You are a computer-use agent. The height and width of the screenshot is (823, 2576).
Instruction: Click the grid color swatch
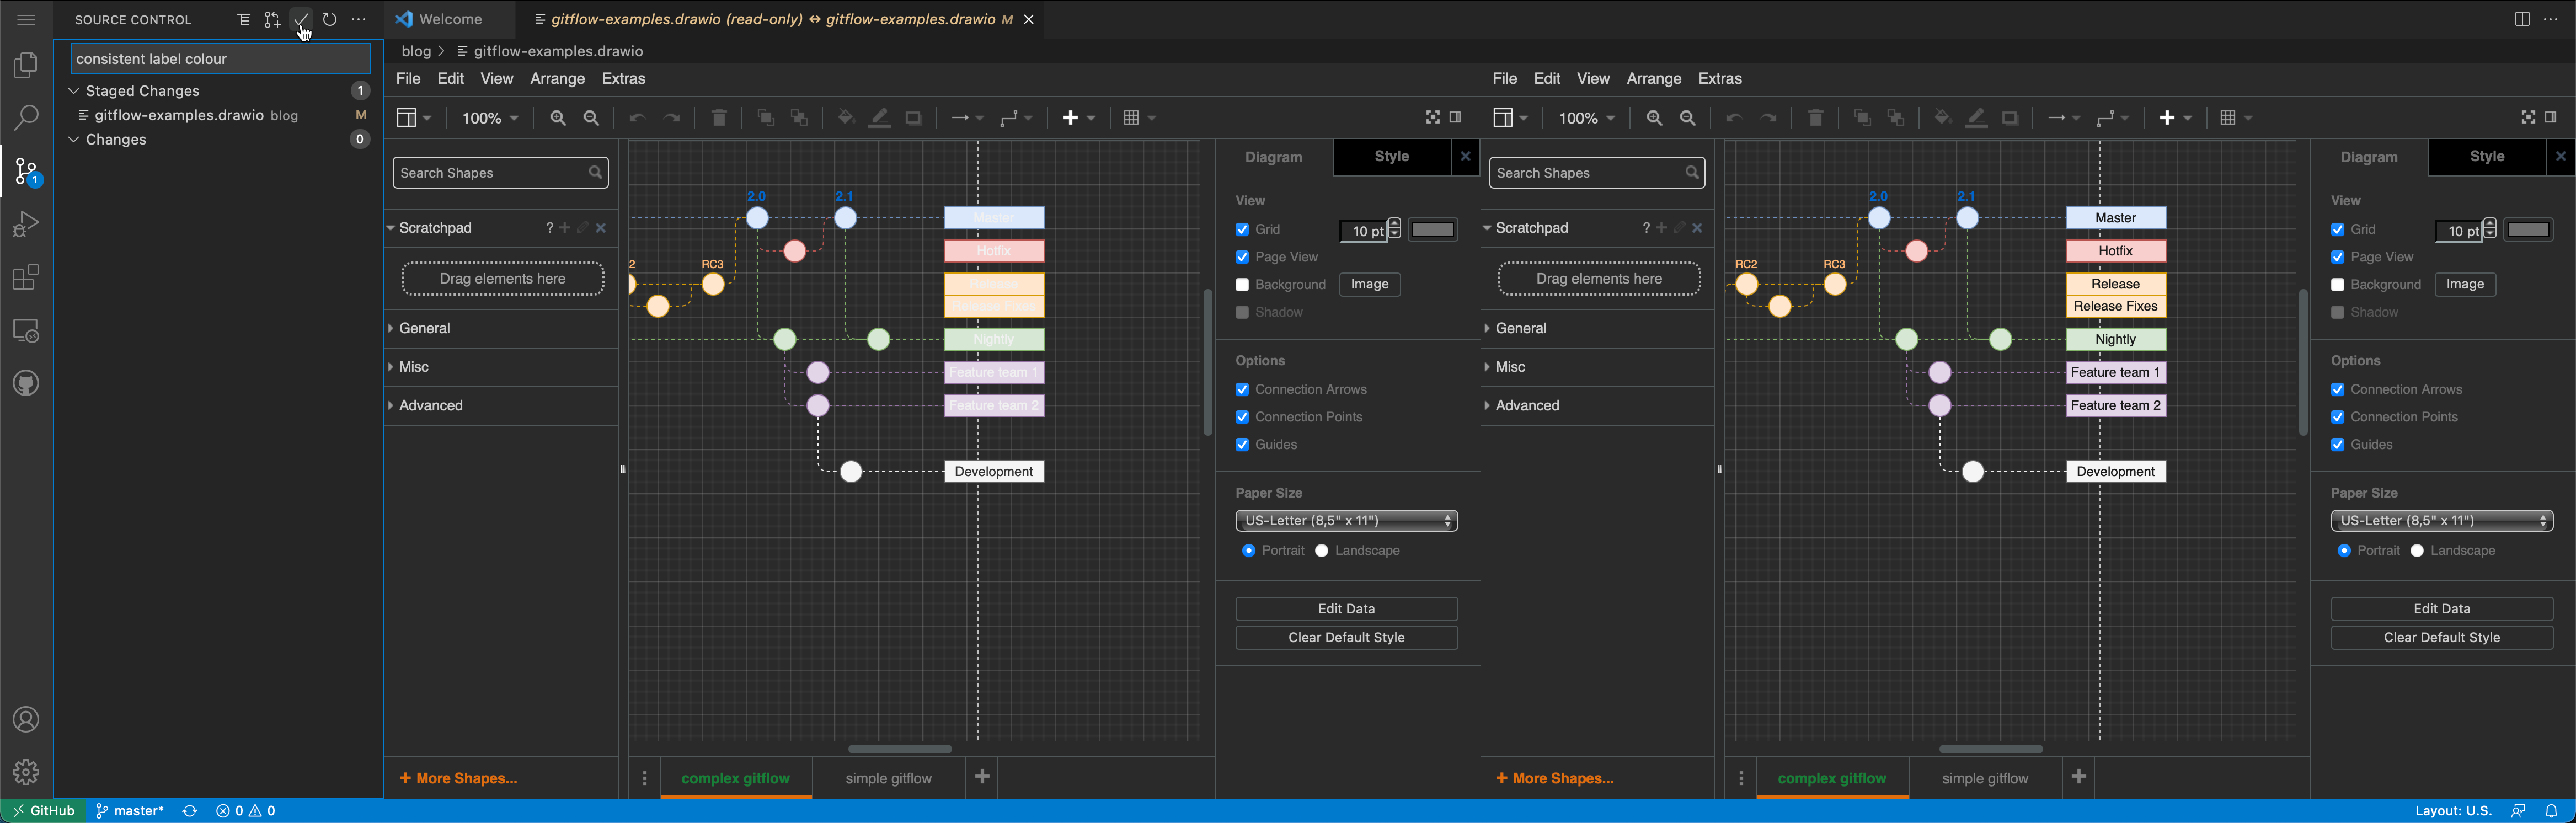click(x=1433, y=229)
